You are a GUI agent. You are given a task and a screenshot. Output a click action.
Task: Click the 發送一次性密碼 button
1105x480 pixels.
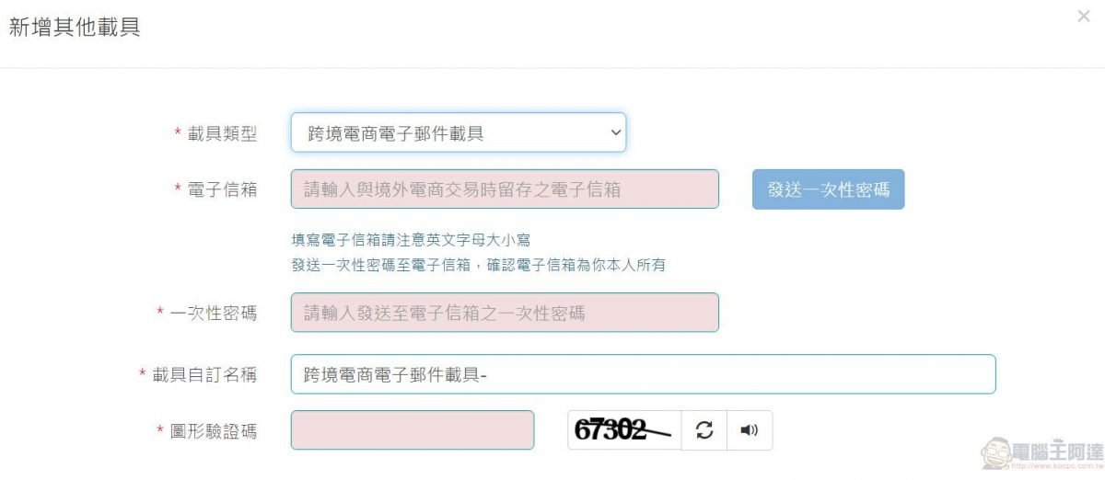point(828,189)
